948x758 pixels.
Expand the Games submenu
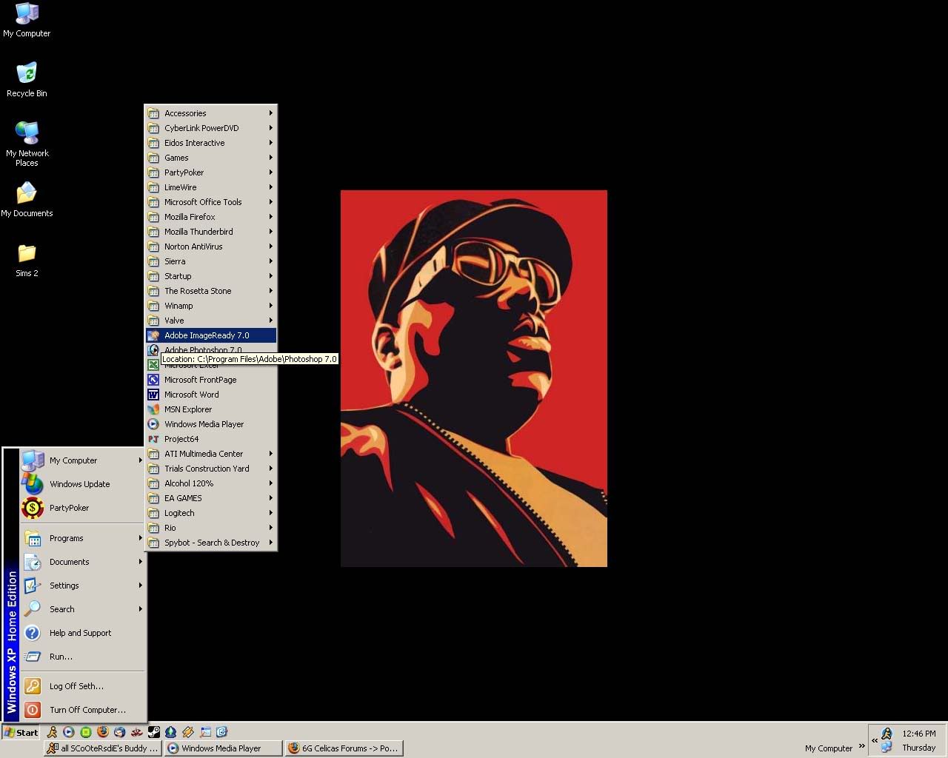211,158
